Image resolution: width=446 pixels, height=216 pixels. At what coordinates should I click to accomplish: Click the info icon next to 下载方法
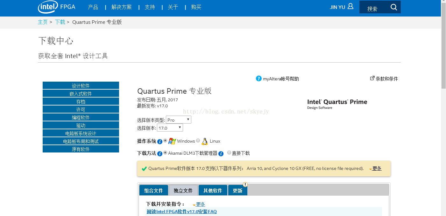[160, 154]
